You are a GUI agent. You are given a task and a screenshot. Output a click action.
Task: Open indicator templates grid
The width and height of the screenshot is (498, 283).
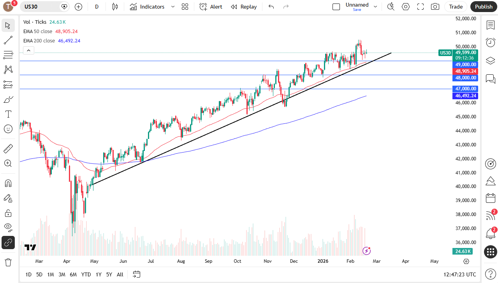pyautogui.click(x=185, y=7)
